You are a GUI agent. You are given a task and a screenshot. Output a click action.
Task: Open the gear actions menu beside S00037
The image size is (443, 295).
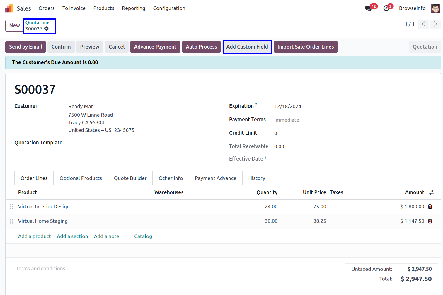pos(46,29)
